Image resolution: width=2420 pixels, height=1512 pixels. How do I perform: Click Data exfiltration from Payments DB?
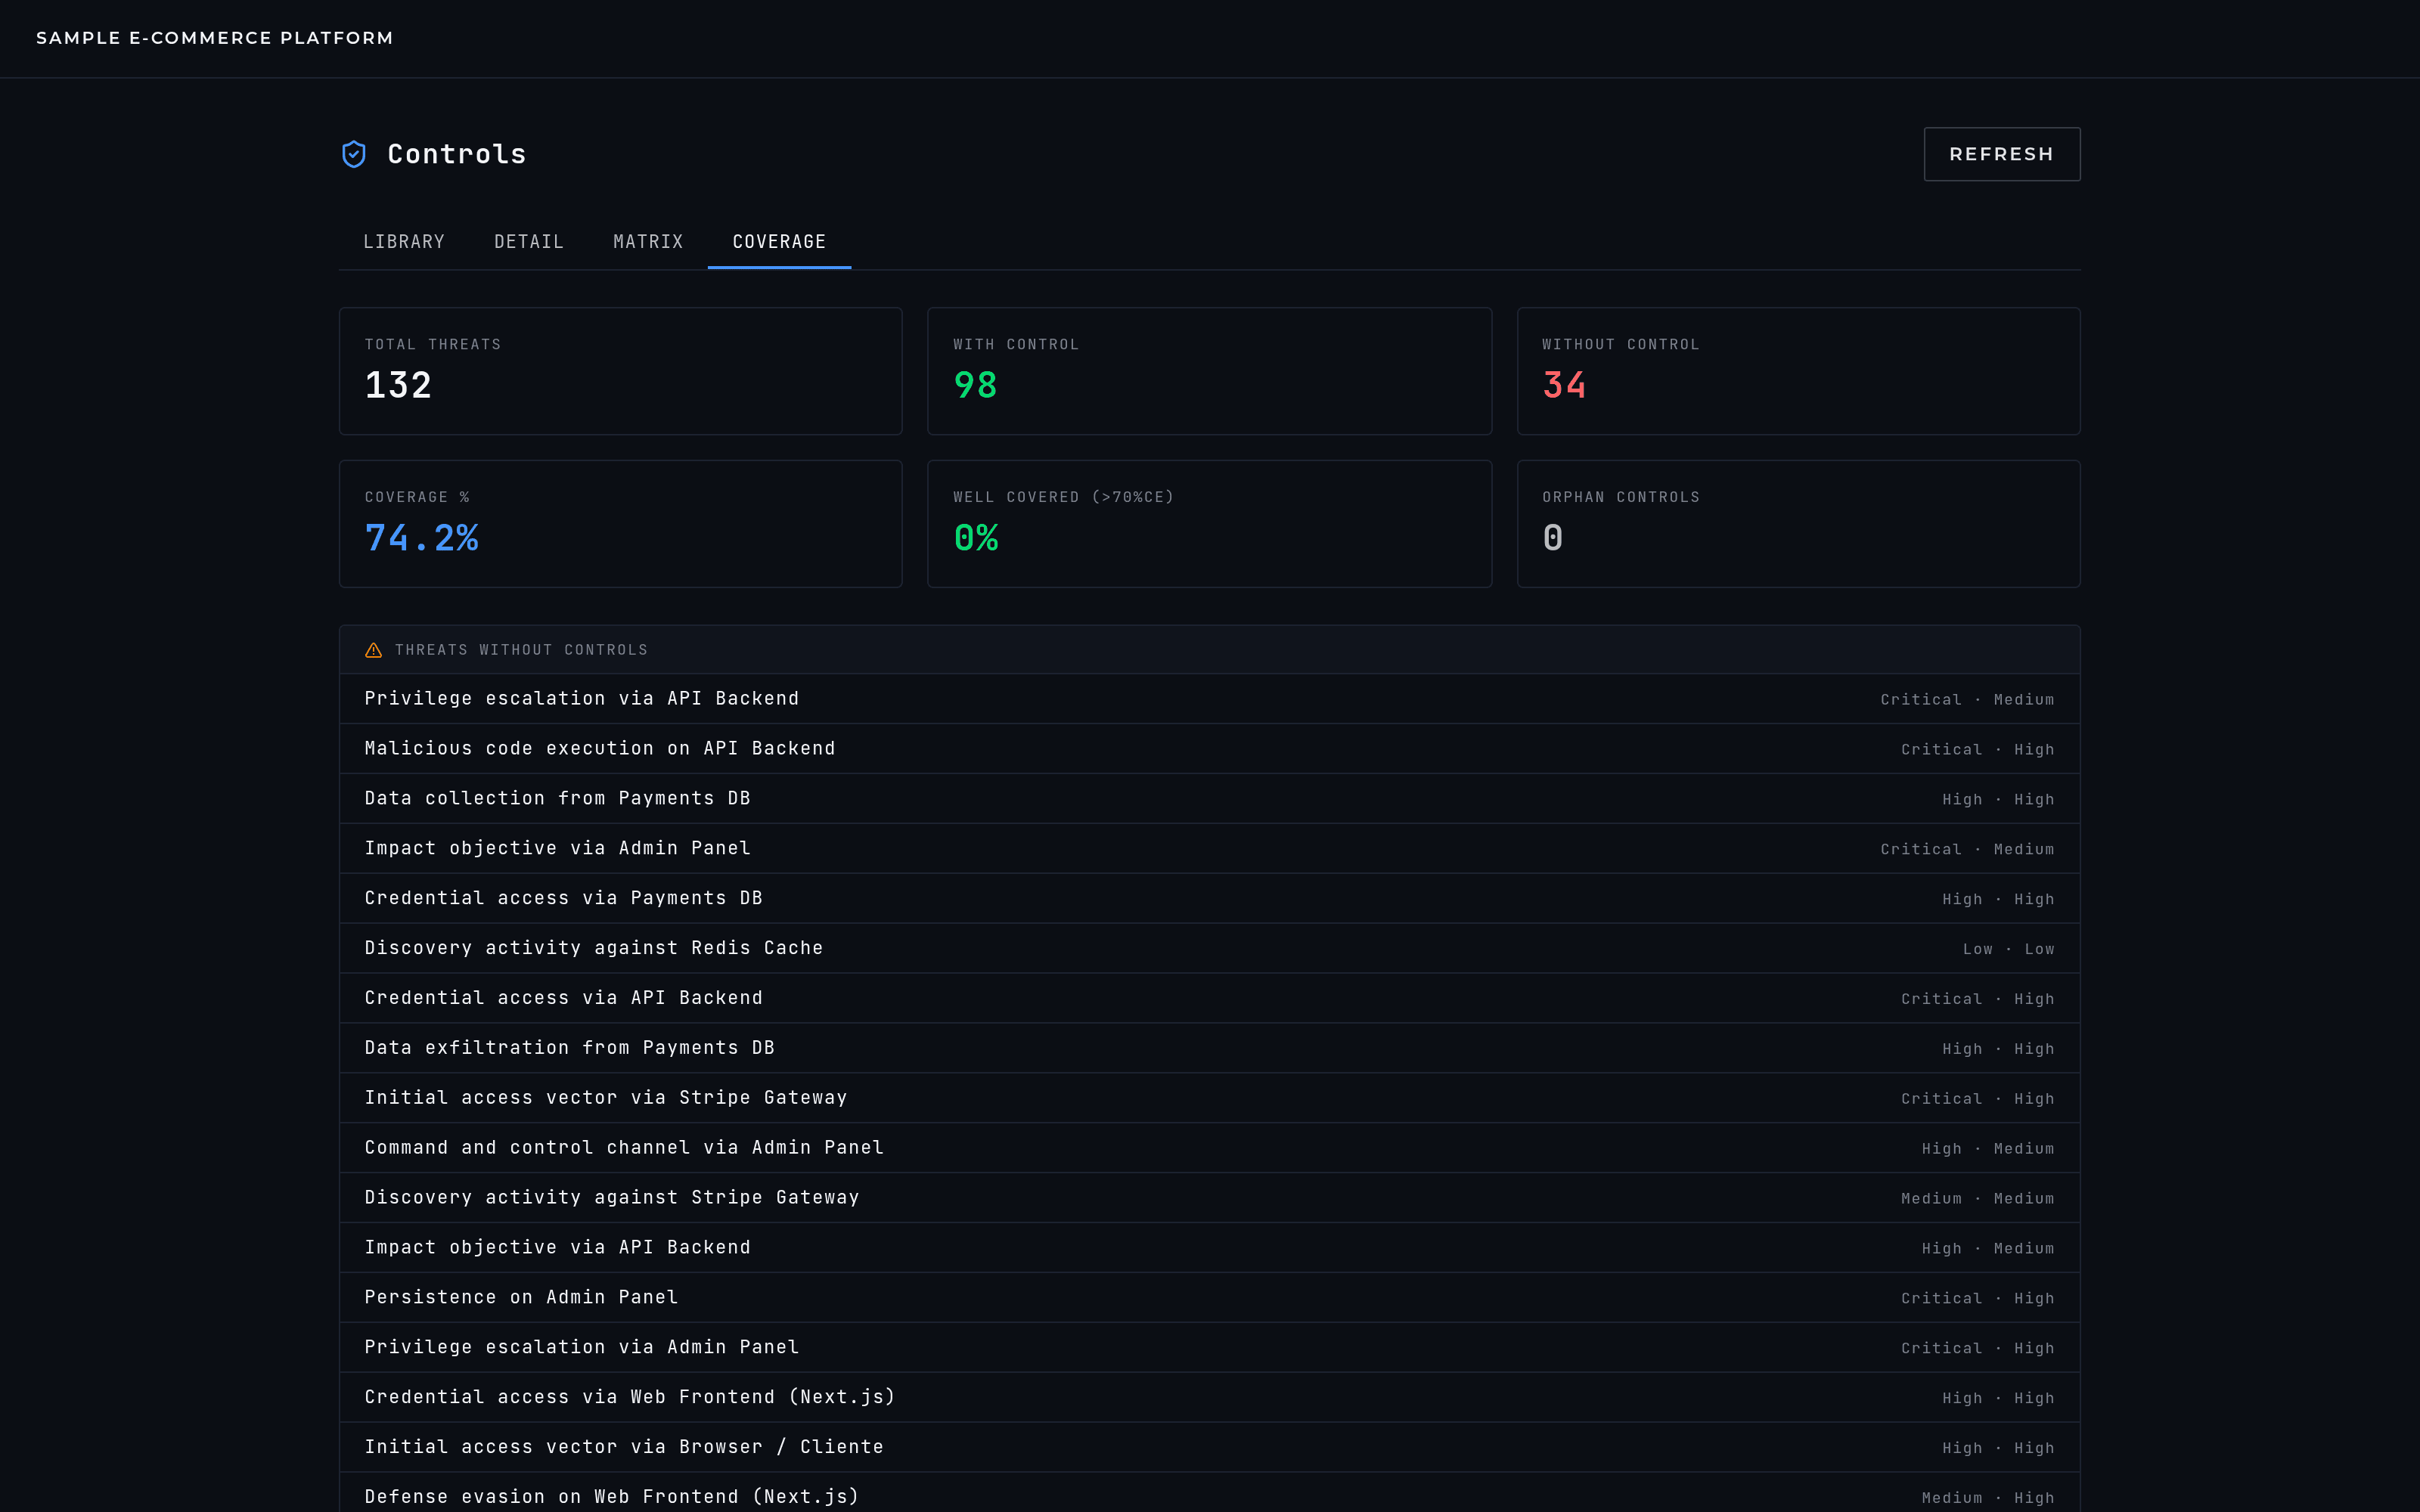[x=1210, y=1048]
